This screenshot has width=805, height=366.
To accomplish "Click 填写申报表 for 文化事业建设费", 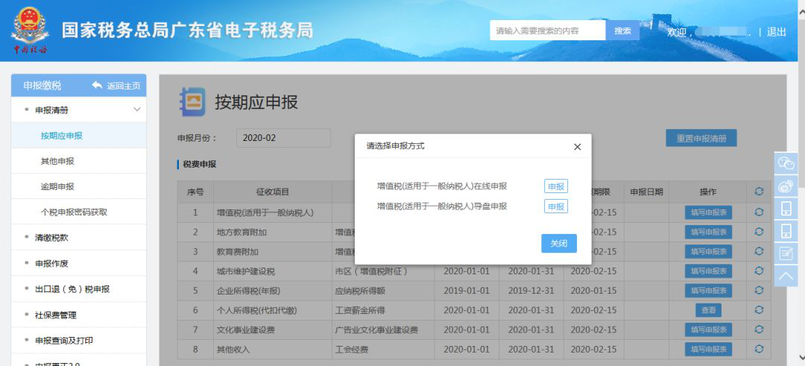I will click(x=709, y=329).
